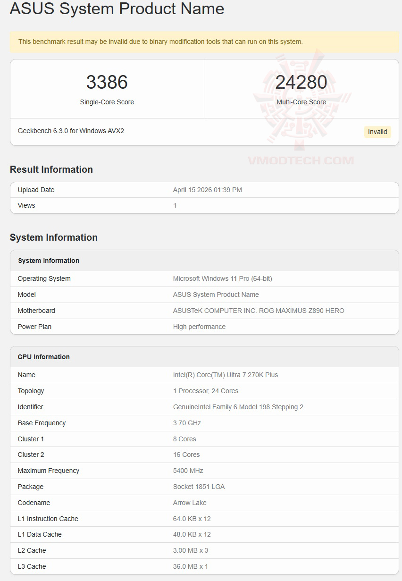Click the Operating System label
The width and height of the screenshot is (402, 581).
[44, 278]
